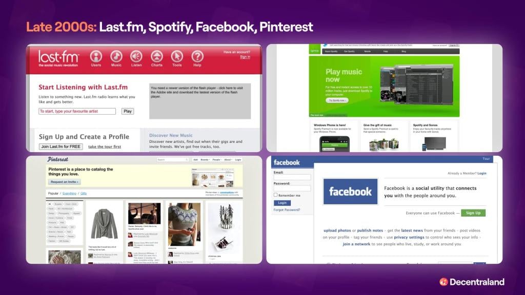
Task: Select Mobile in the Spotify navigation
Action: point(367,51)
